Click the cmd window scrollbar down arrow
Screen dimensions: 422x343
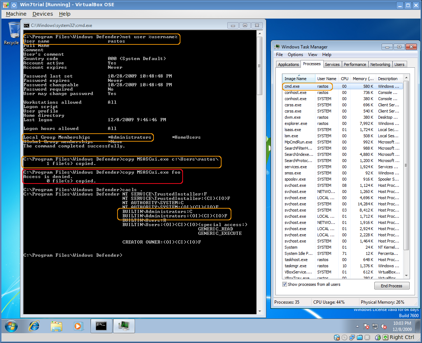[260, 311]
